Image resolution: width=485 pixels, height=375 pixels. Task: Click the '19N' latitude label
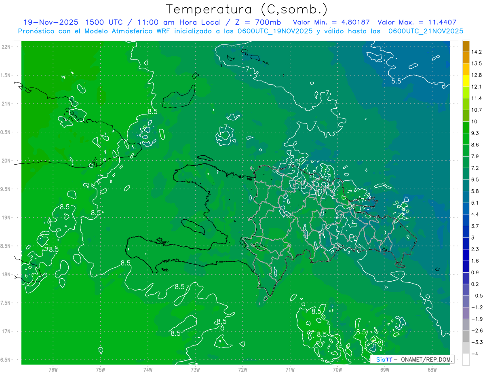coord(6,218)
